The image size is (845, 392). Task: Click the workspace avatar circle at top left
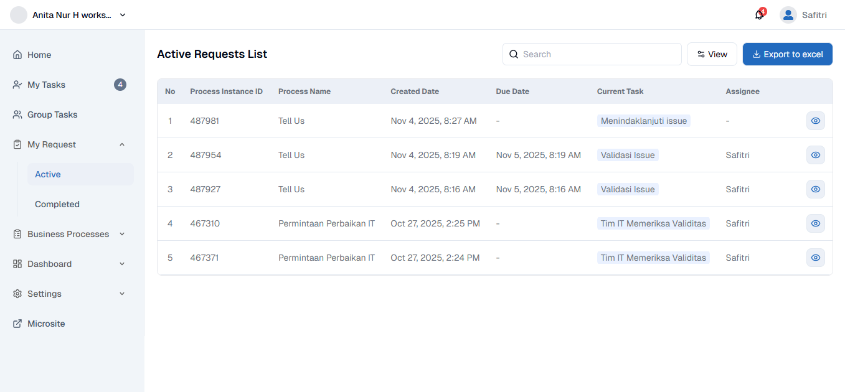click(19, 15)
